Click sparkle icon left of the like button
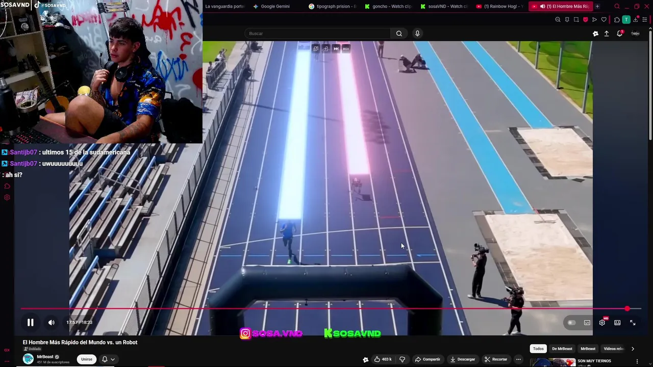This screenshot has height=367, width=653. point(366,359)
